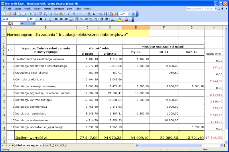
Task: Select cell with total 77 847,00
Action: [87, 135]
